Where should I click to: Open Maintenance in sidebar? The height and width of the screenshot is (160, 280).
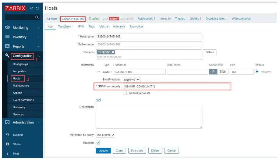click(21, 86)
